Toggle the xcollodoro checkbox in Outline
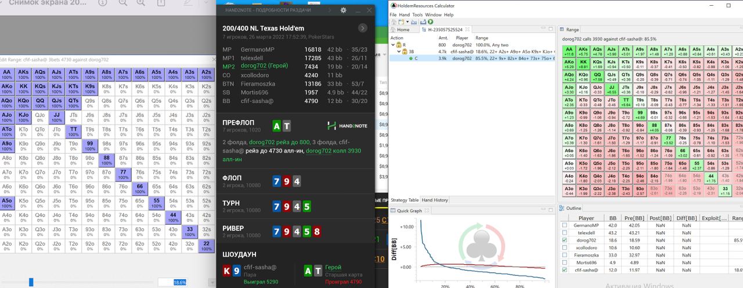743x288 pixels. tap(564, 247)
